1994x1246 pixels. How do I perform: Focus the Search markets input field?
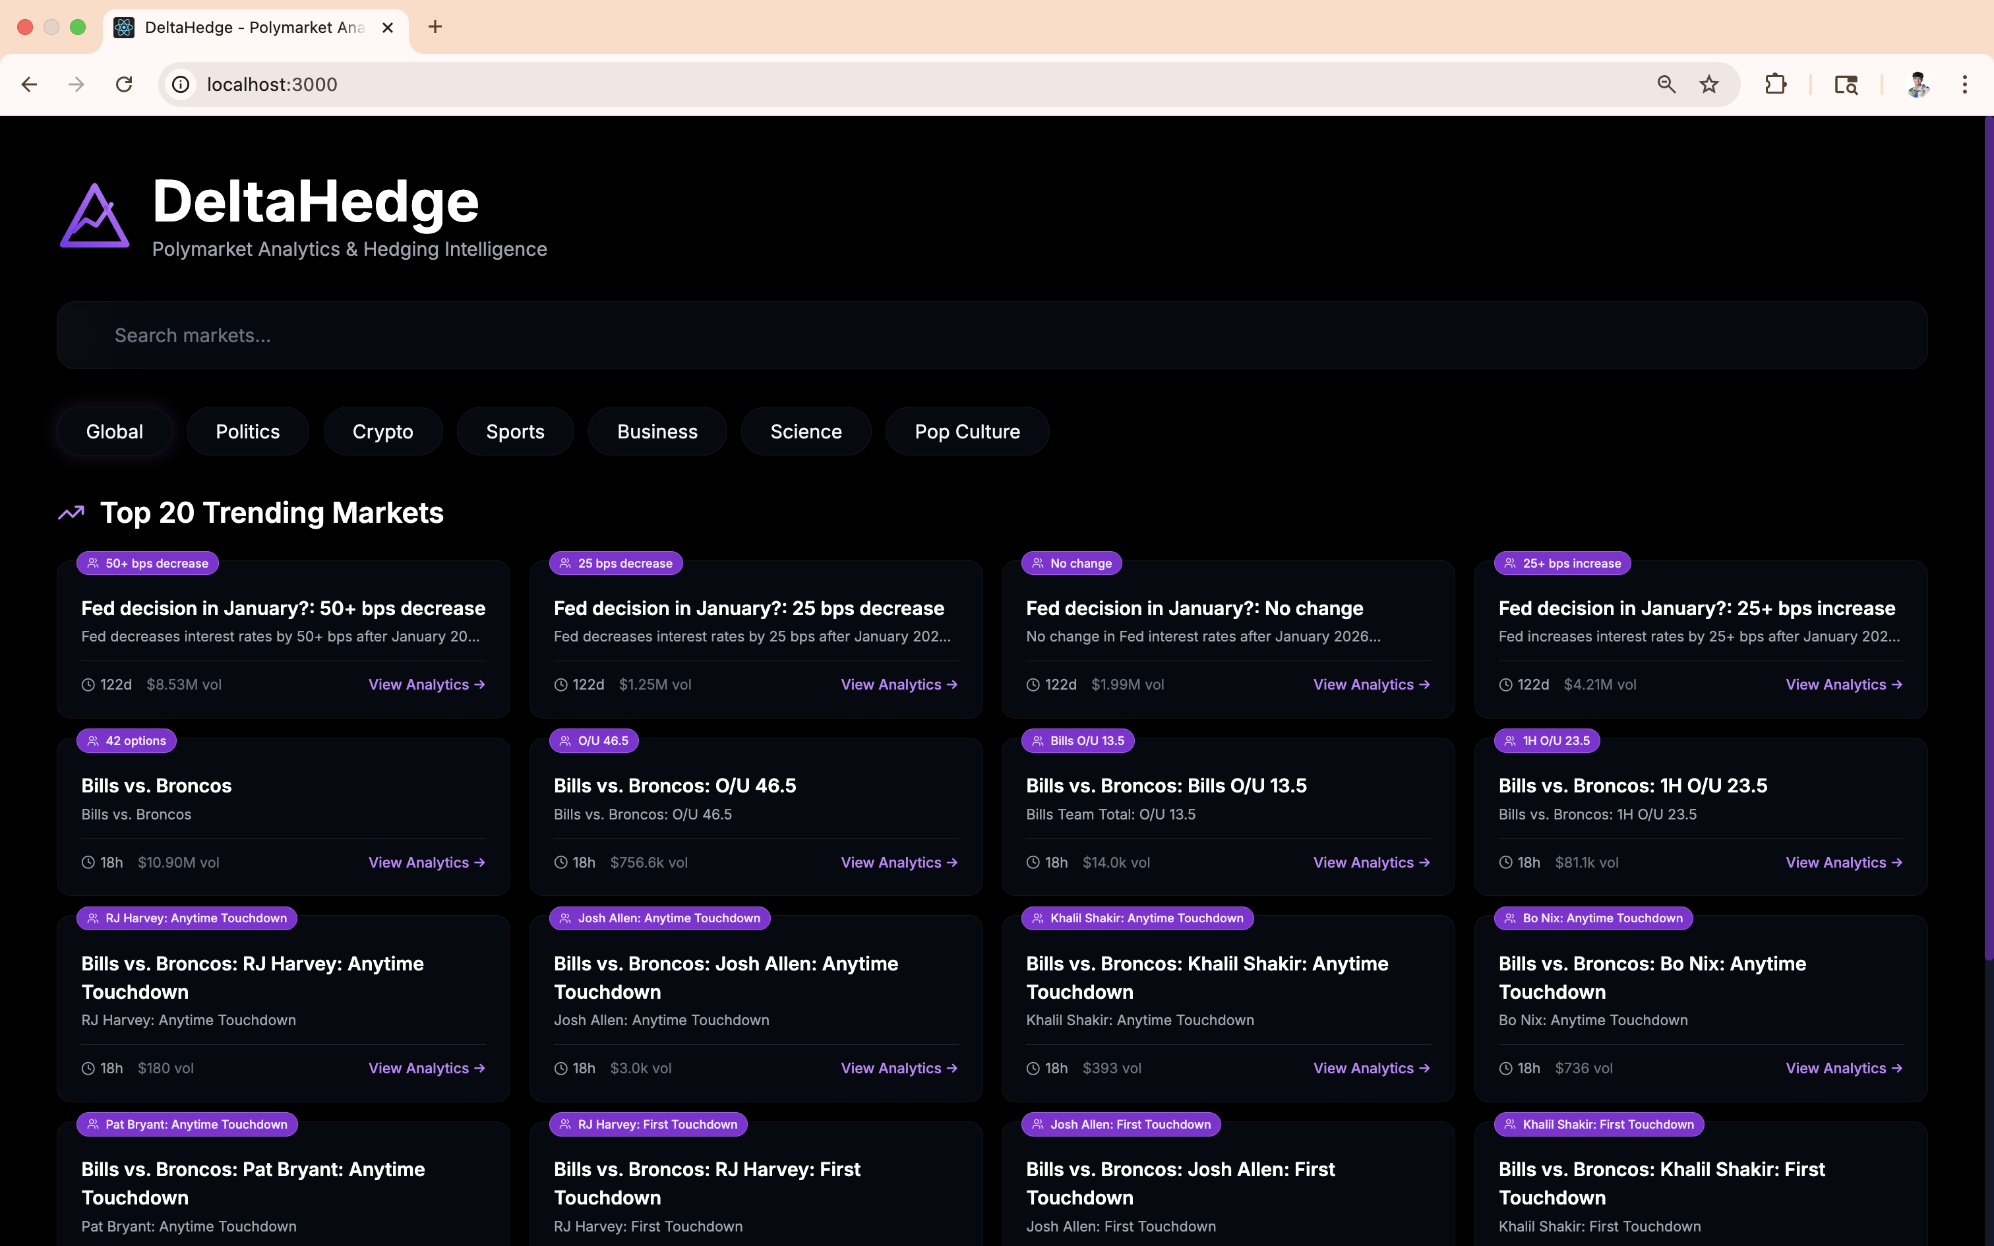991,336
